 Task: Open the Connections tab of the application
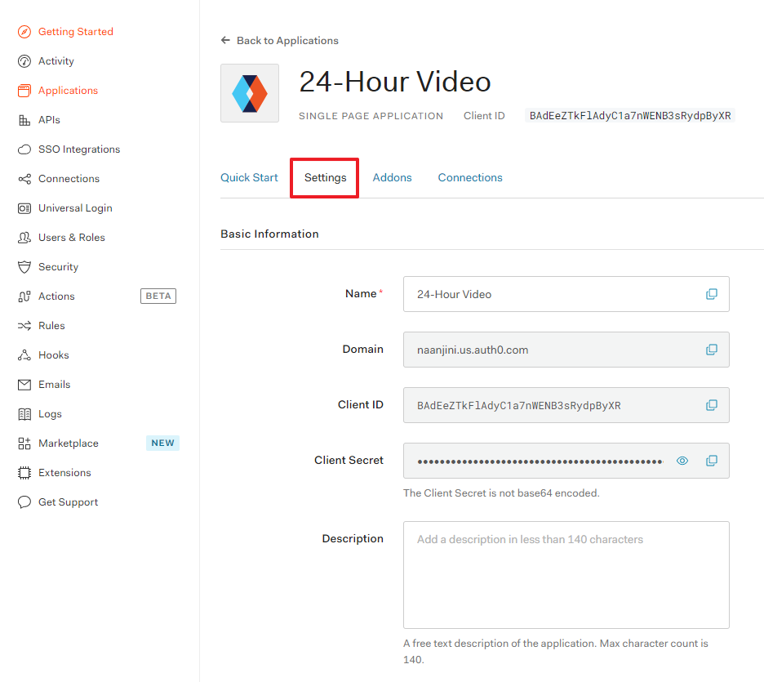(470, 177)
